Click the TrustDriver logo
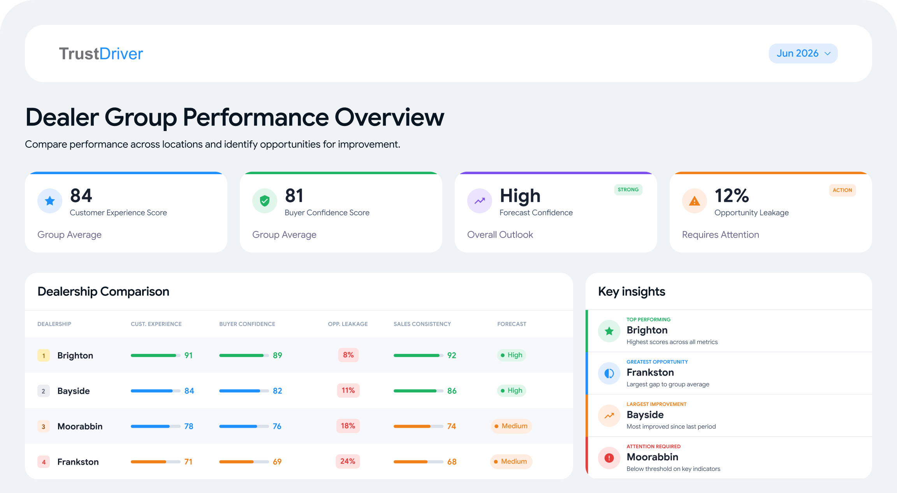 101,54
